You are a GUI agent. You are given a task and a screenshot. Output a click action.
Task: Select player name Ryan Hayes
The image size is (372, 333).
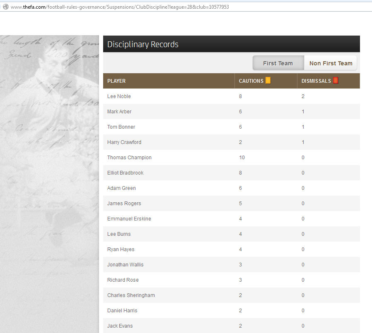click(121, 249)
